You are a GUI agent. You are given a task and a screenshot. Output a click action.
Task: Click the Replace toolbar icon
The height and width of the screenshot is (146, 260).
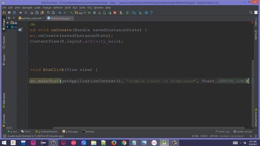coord(53,13)
